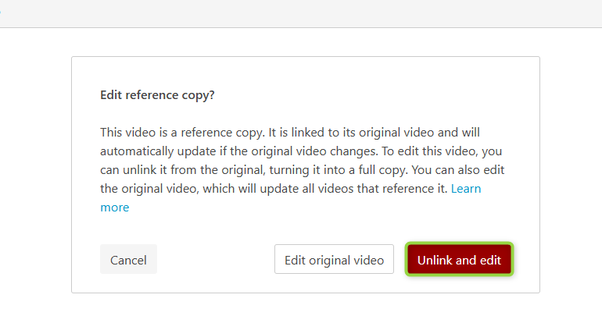Choose to unlink this video and edit
This screenshot has height=323, width=602.
(x=459, y=259)
